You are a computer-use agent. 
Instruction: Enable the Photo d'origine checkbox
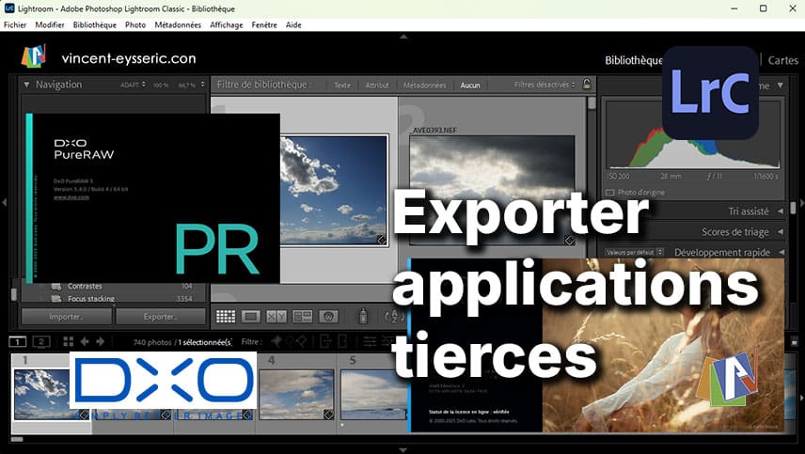click(x=610, y=193)
